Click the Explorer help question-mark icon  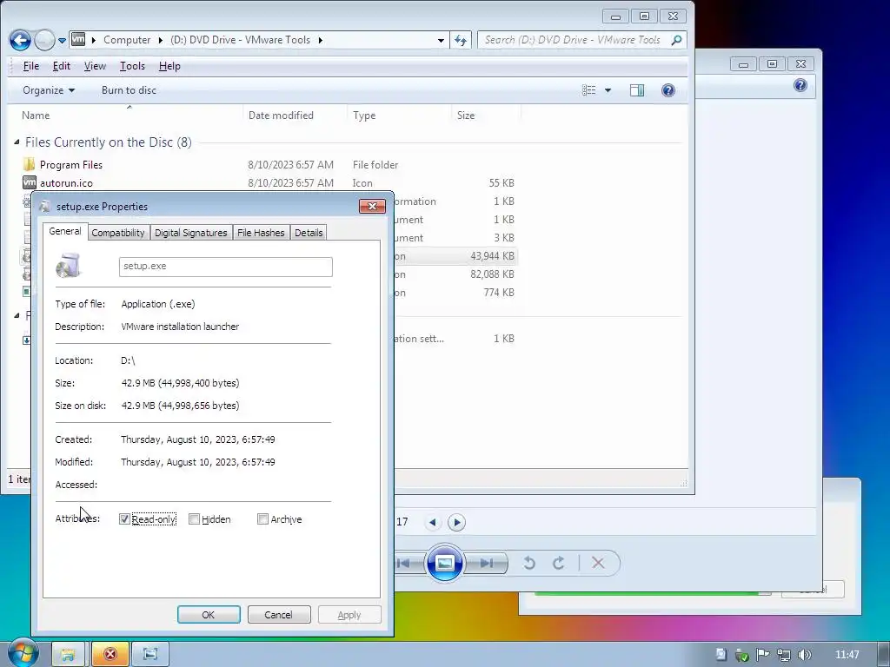pyautogui.click(x=668, y=90)
